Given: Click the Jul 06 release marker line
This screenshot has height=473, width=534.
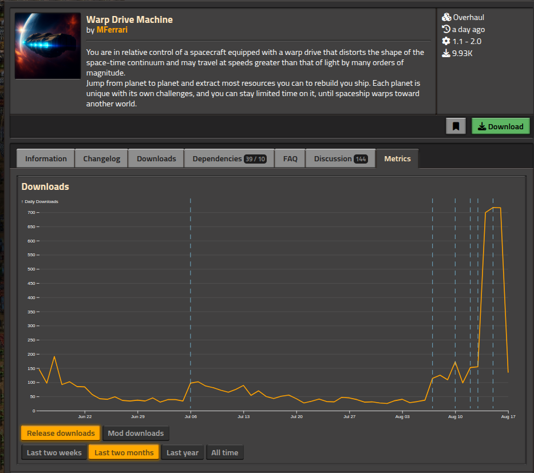Looking at the screenshot, I should 191,303.
